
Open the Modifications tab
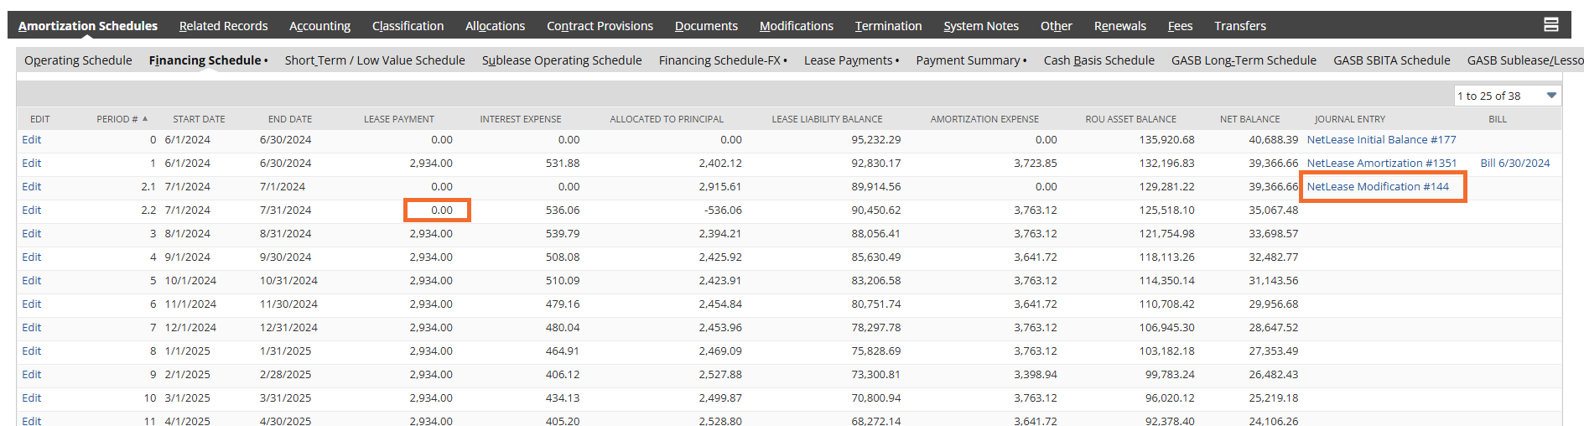click(x=797, y=26)
